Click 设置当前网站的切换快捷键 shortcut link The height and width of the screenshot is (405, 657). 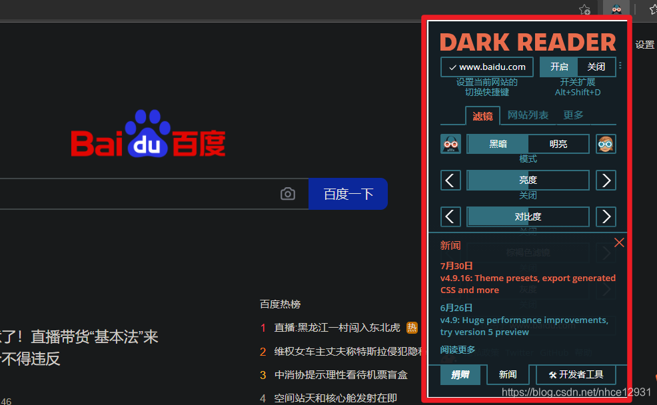tap(487, 87)
